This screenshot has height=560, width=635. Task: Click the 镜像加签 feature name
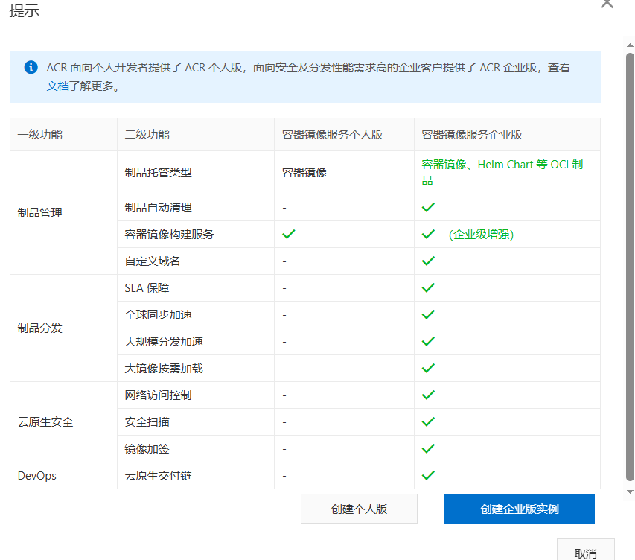click(x=147, y=448)
